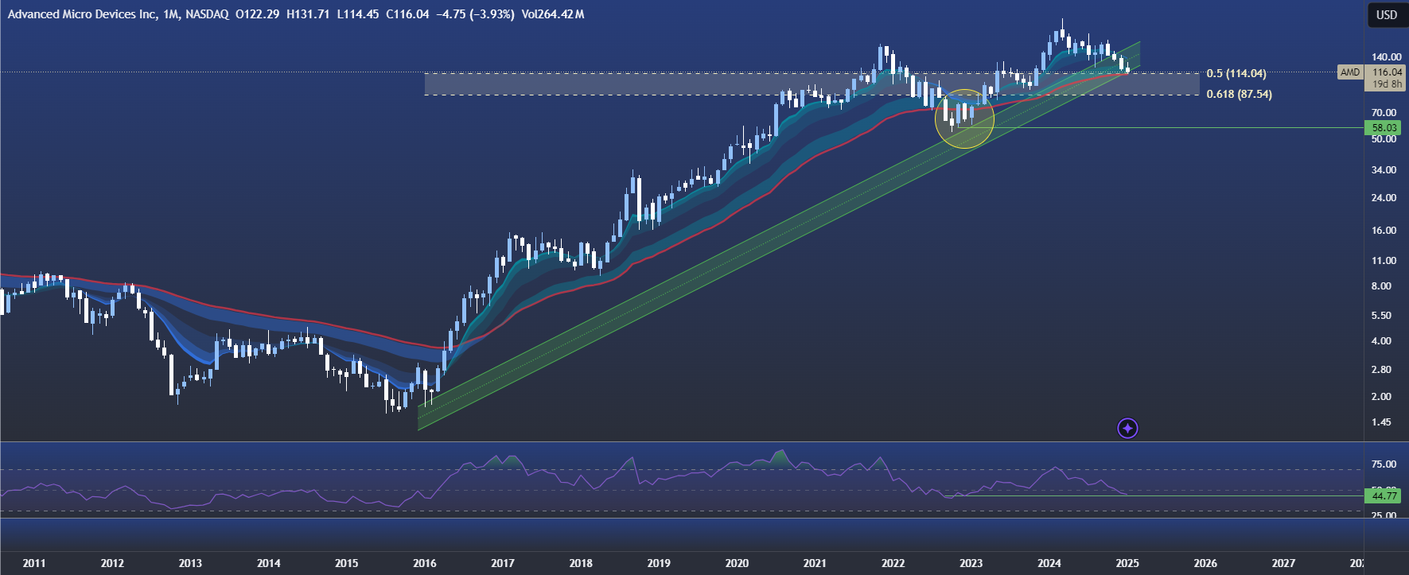This screenshot has height=575, width=1409.
Task: Click the 116.04 current price label
Action: click(x=1387, y=72)
